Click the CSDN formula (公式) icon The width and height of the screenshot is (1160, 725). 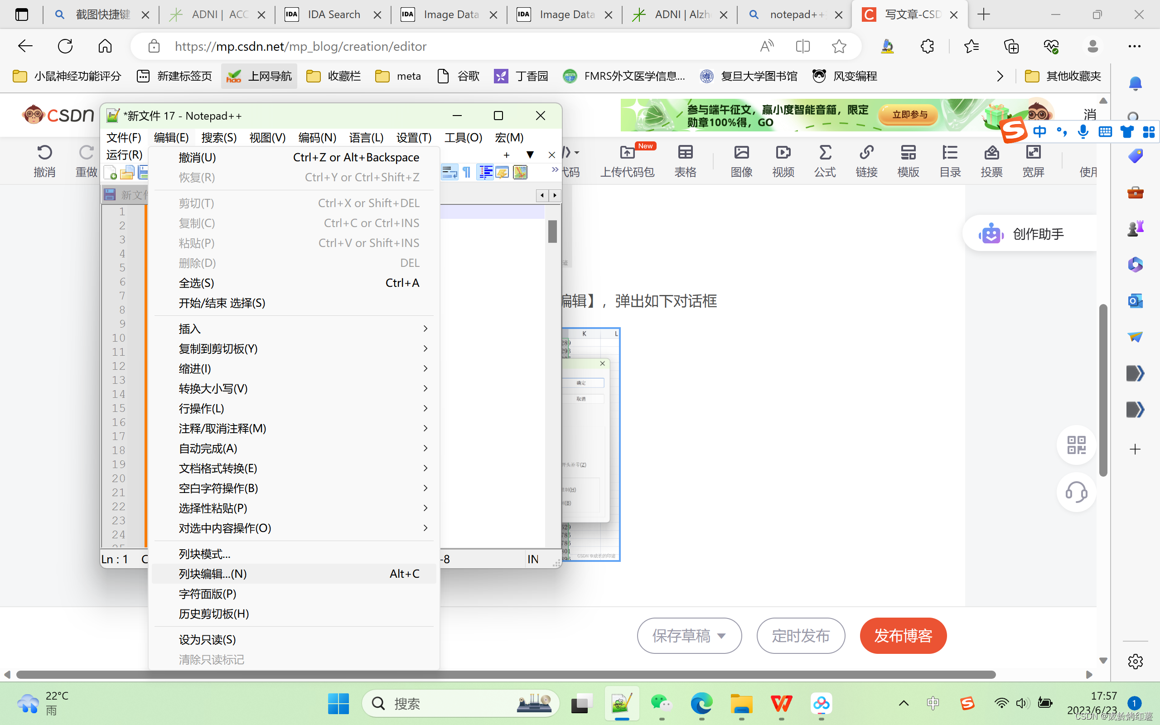[x=825, y=154]
